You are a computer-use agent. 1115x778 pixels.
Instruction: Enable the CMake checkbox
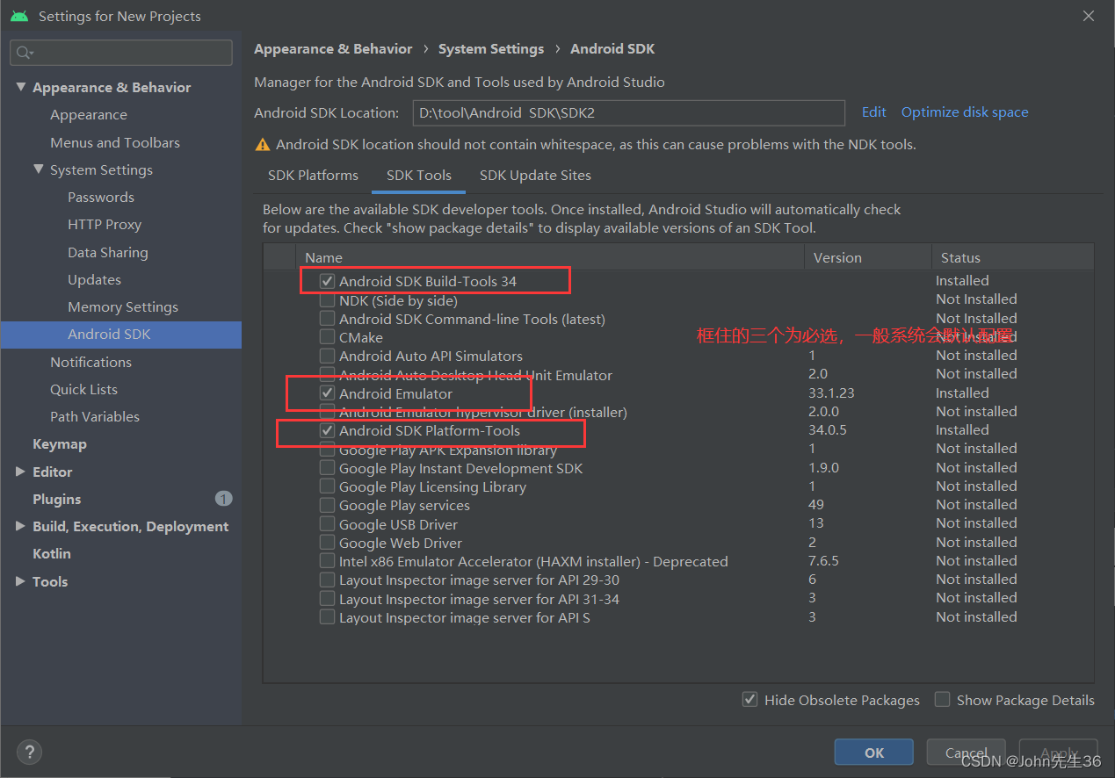327,337
